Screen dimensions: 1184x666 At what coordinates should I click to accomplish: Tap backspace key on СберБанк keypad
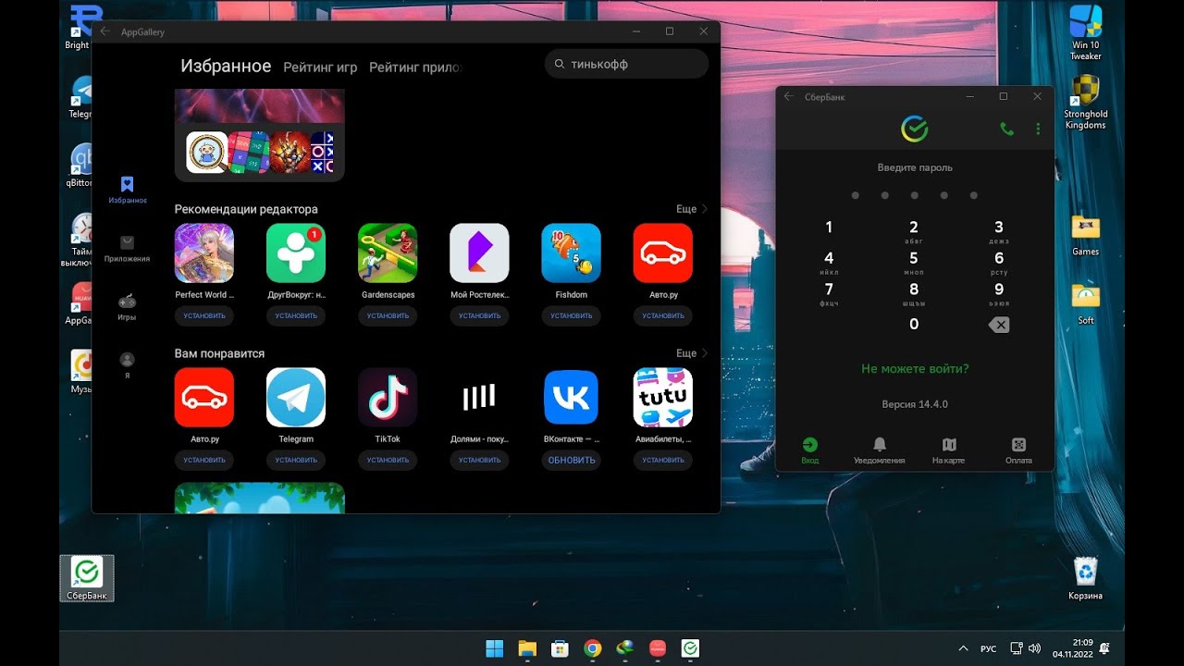pyautogui.click(x=998, y=325)
